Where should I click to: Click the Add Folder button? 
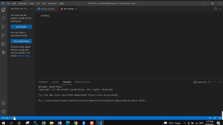(x=21, y=27)
